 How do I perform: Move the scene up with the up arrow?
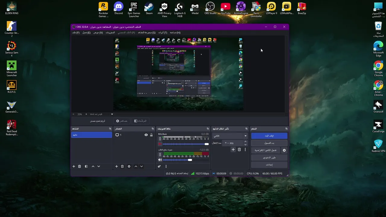pyautogui.click(x=93, y=166)
